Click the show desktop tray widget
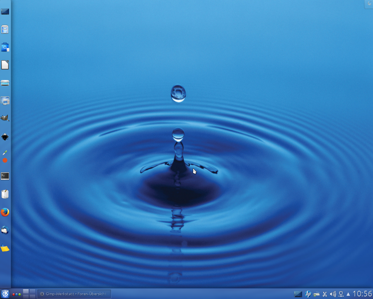This screenshot has height=299, width=373. [298, 294]
